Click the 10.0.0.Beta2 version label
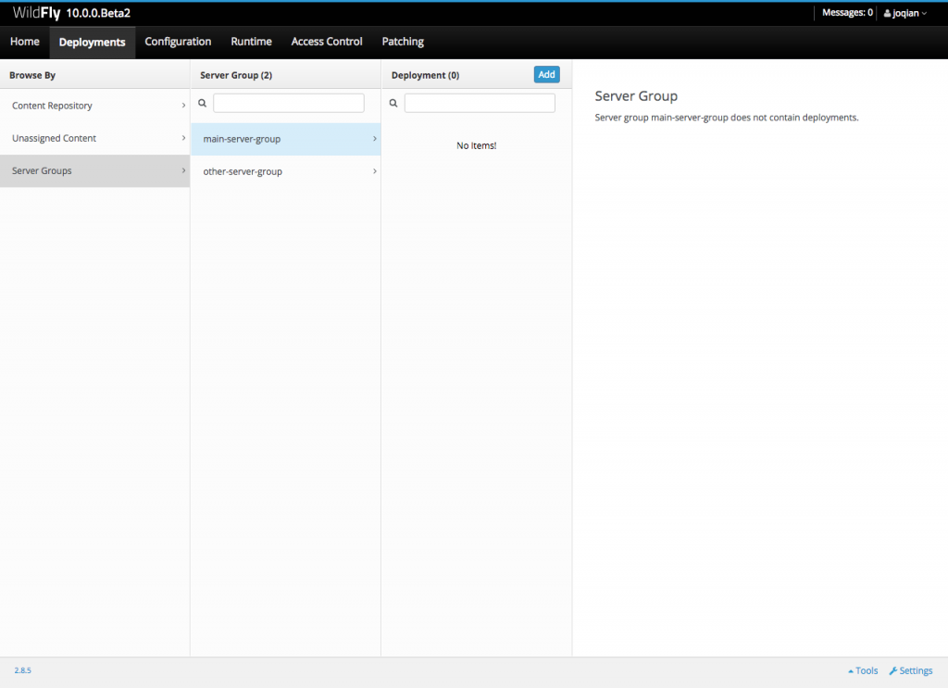This screenshot has height=688, width=948. click(98, 13)
